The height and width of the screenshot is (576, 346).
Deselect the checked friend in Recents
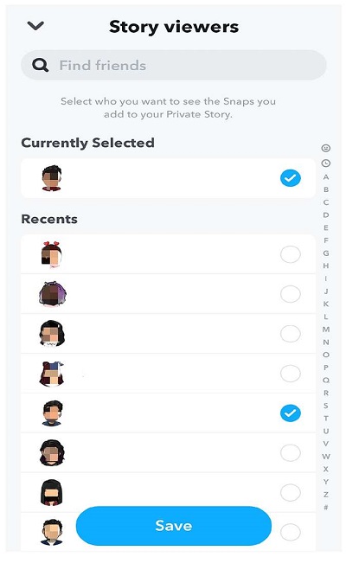point(290,413)
